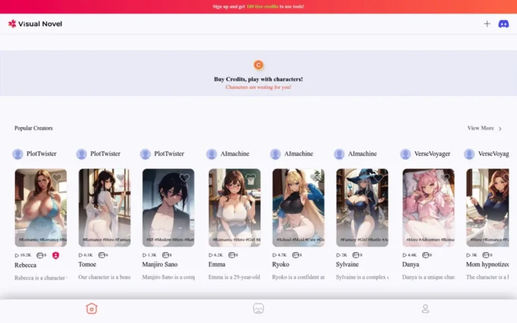This screenshot has width=517, height=323.
Task: Click the play count icon for Mom hypnotized
Action: tap(469, 255)
